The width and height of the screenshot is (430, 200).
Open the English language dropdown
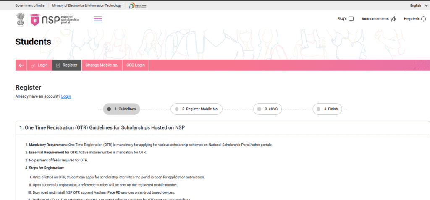point(417,5)
